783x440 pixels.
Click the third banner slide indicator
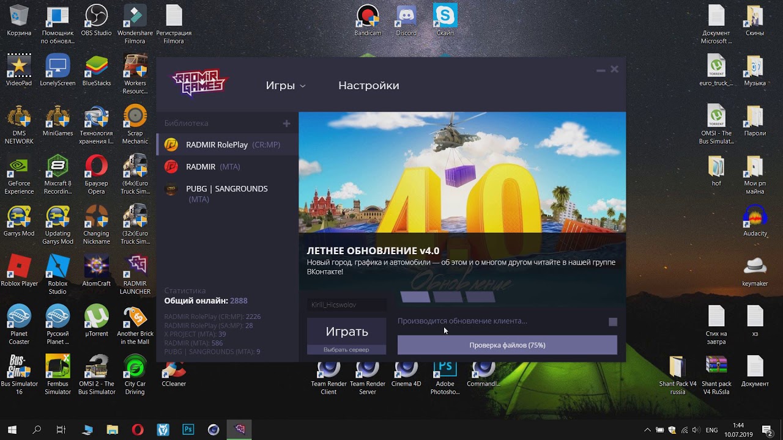tap(480, 297)
